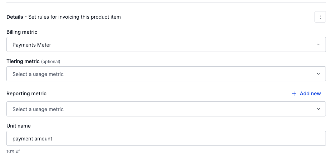Image resolution: width=332 pixels, height=158 pixels.
Task: Click the Tiering metric label
Action: tap(23, 61)
